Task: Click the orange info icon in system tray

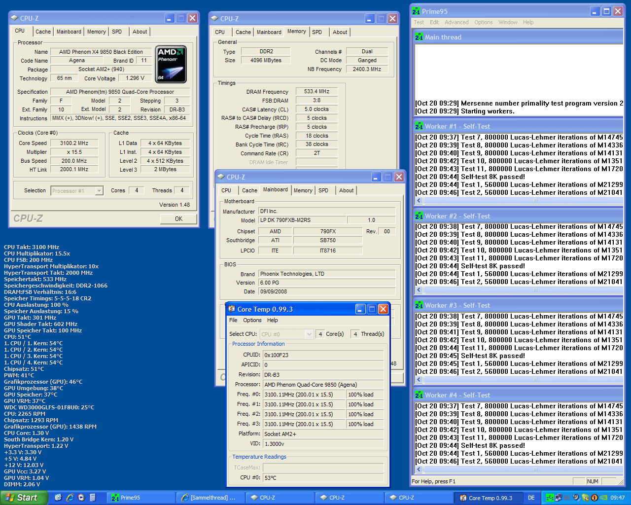Action: pos(595,498)
